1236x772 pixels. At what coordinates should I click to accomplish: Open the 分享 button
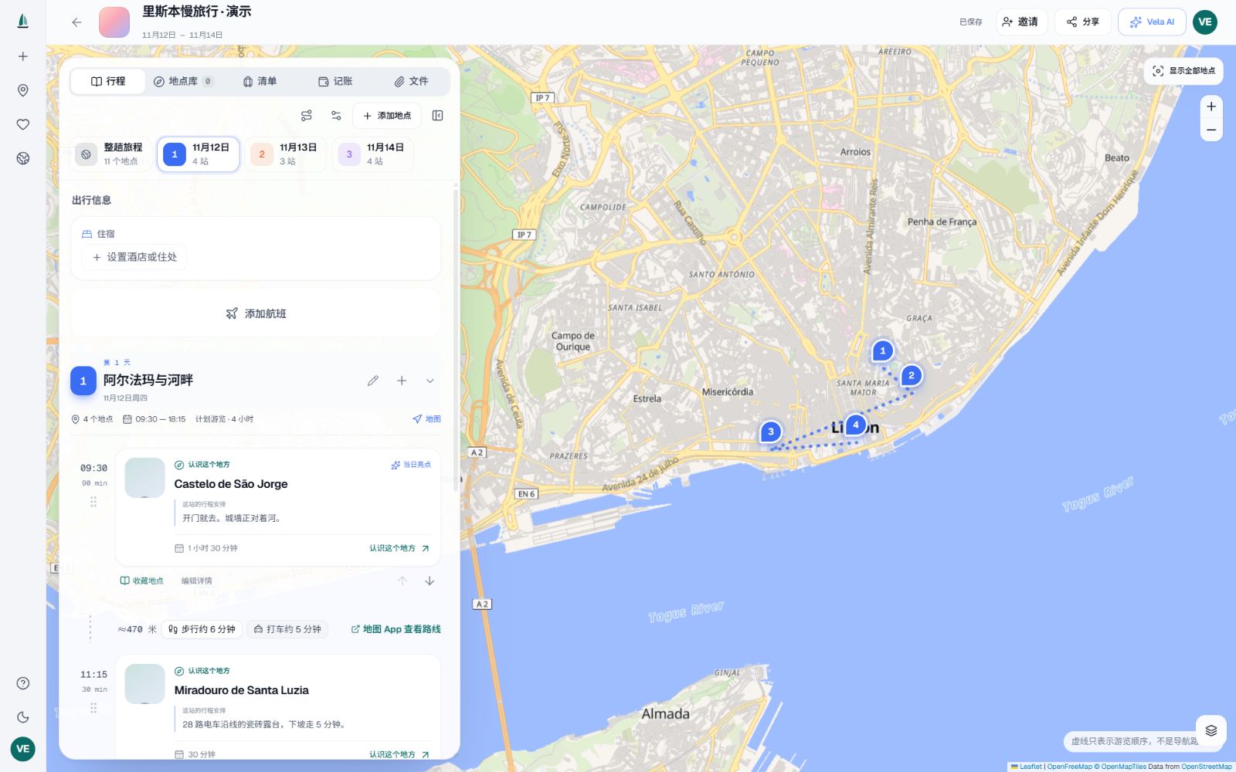1083,22
